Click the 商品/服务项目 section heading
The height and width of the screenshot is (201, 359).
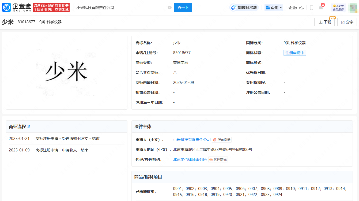pos(148,177)
